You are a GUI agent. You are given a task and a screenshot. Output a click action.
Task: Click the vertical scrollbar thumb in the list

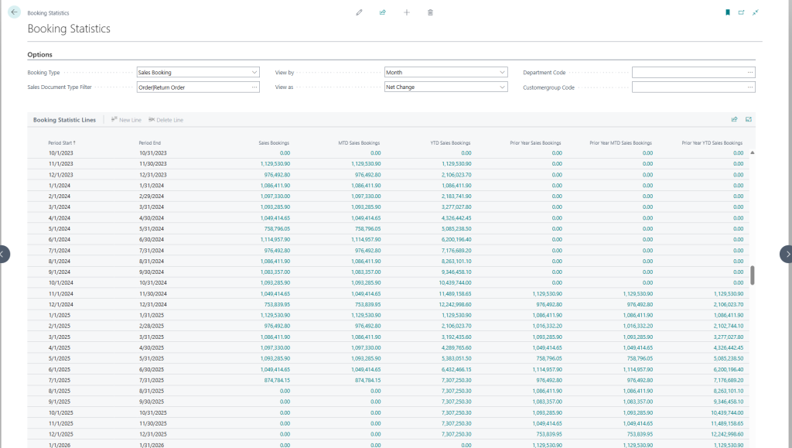[753, 276]
